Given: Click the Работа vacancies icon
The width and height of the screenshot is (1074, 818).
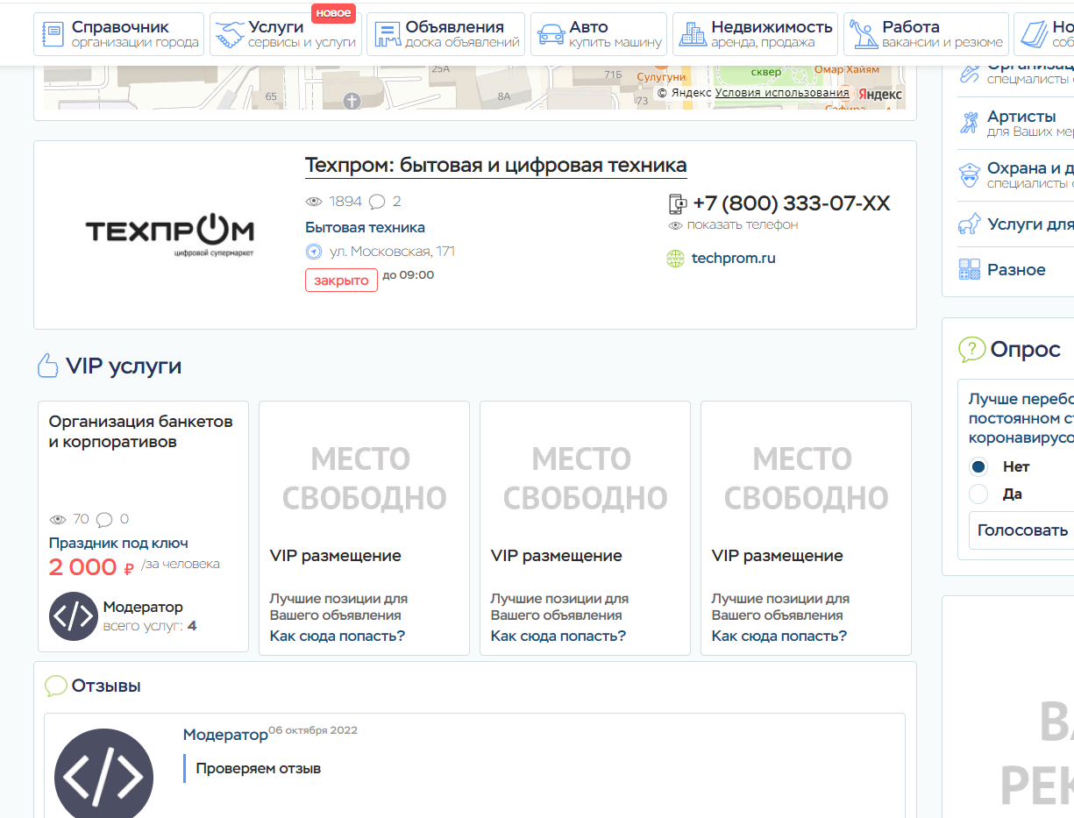Looking at the screenshot, I should pos(864,34).
